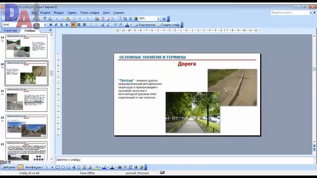The image size is (317, 178).
Task: Toggle numbered list
Action: 91,25
